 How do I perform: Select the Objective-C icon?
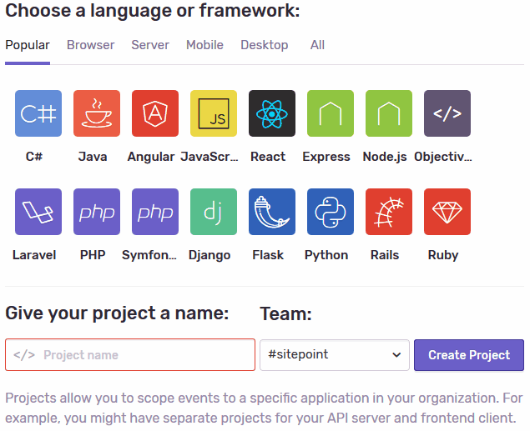tap(447, 113)
